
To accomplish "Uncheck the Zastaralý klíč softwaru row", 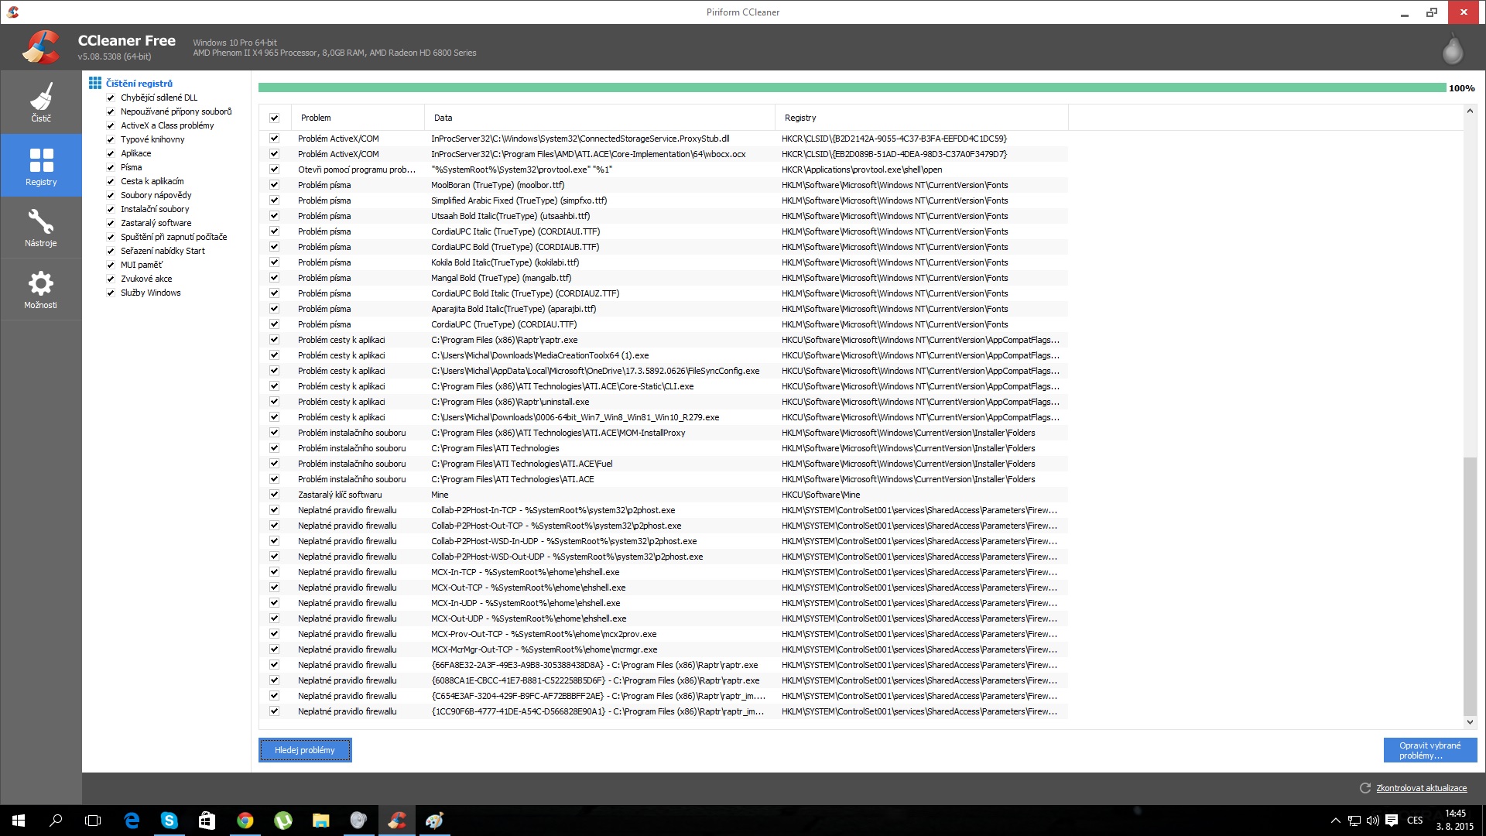I will (274, 495).
